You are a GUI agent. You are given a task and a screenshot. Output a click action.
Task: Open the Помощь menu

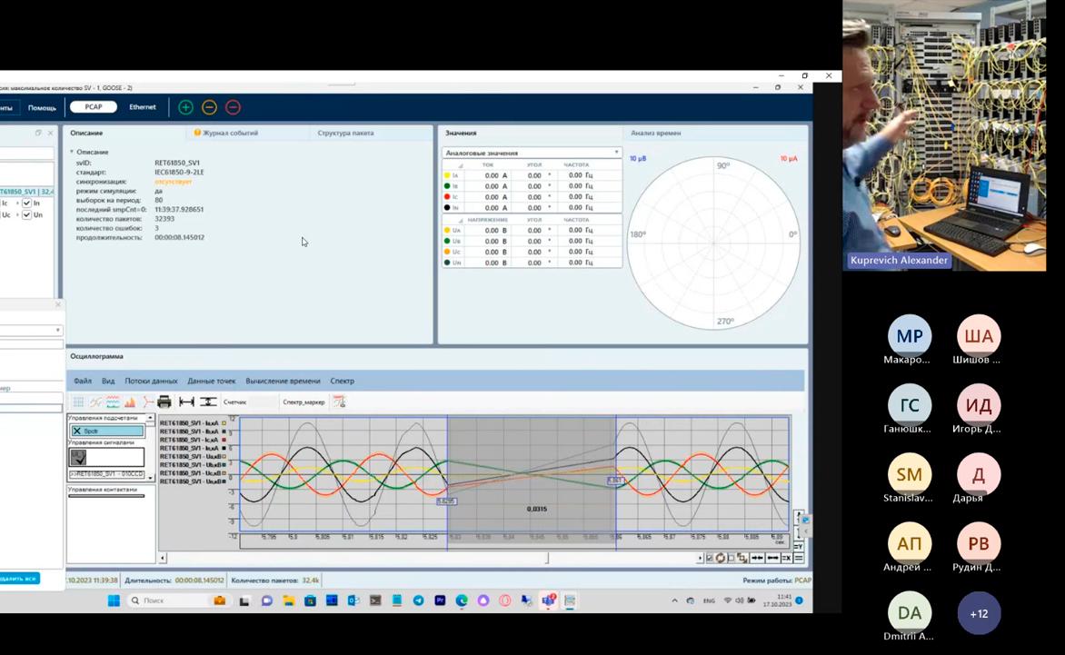coord(42,108)
